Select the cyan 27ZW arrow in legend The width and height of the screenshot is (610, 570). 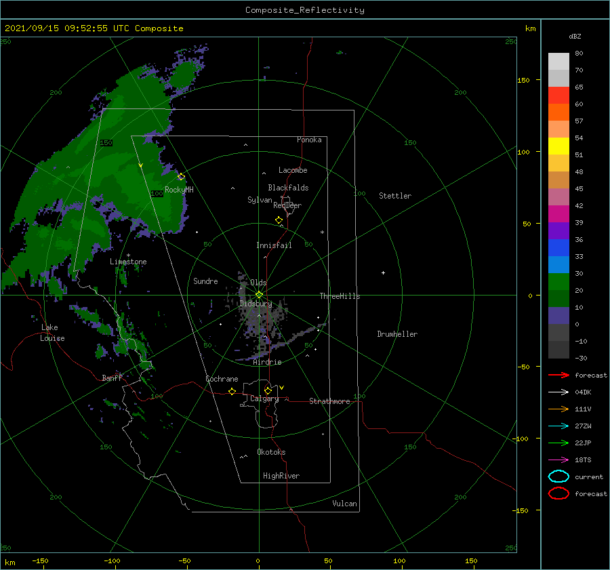tap(558, 426)
